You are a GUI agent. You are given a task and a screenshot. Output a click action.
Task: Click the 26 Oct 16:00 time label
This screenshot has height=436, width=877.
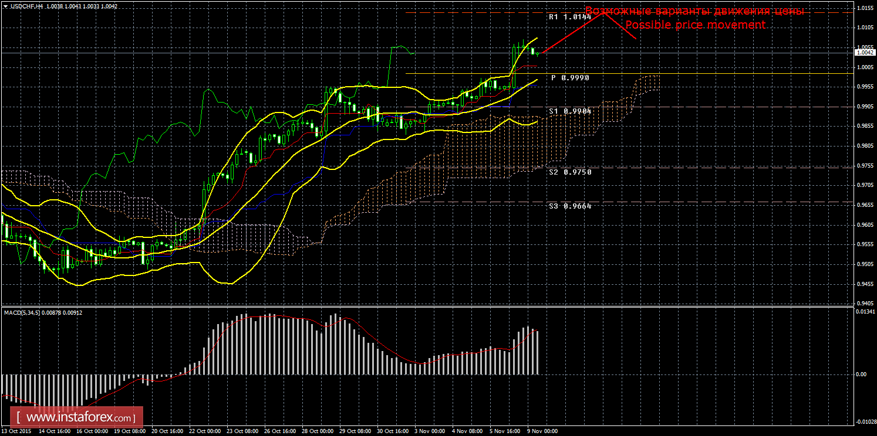(279, 431)
